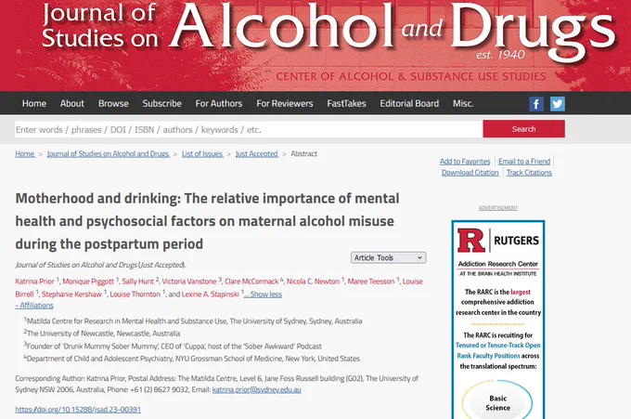Open author Monique Piggott's link

(88, 282)
